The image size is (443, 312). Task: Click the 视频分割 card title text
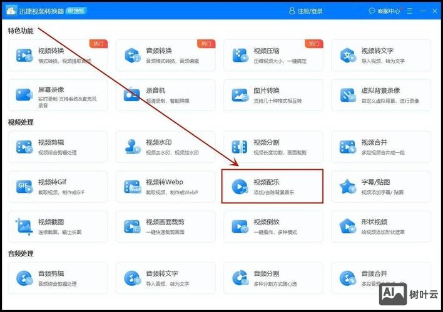pos(267,142)
